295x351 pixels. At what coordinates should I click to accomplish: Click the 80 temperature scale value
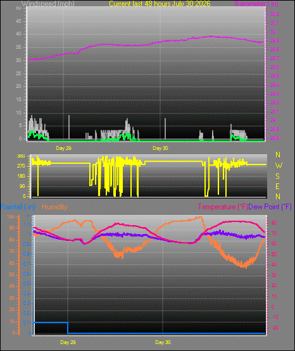click(274, 223)
